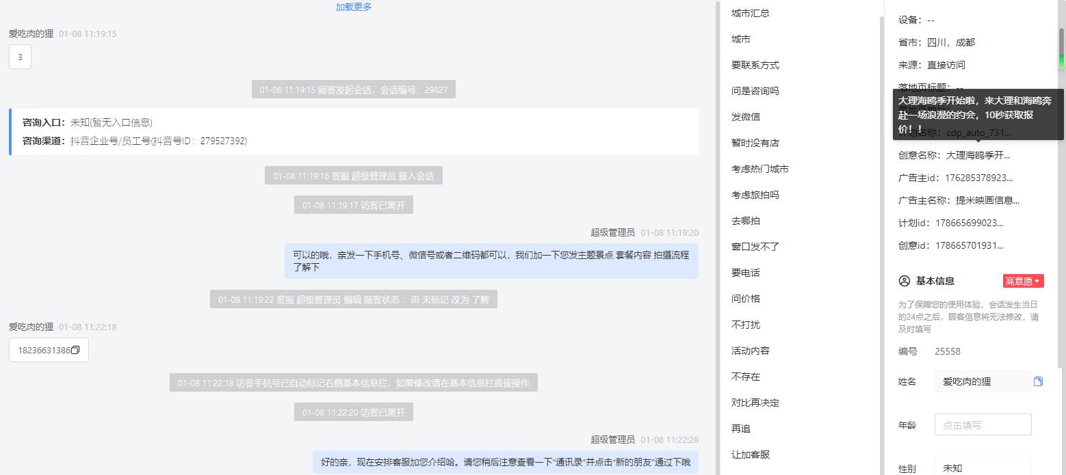Click the 广告主id 176285378923 value
Image resolution: width=1066 pixels, height=475 pixels.
point(979,178)
